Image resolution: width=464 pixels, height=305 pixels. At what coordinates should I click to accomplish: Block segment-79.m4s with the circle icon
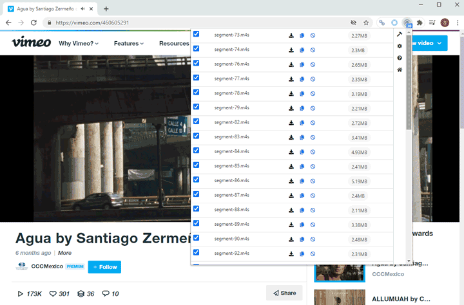pos(313,108)
